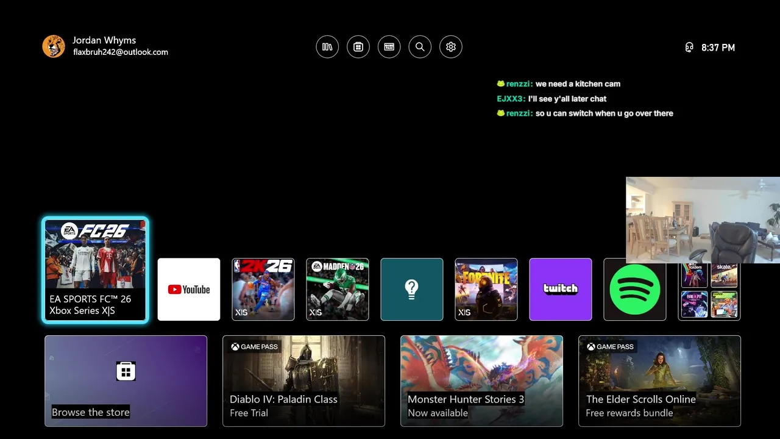Open the Microsoft Store icon in top bar

(358, 47)
